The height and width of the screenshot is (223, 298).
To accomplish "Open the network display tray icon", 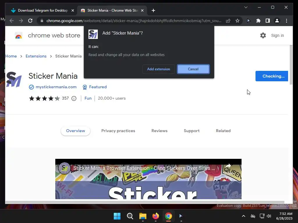I will pos(262,216).
